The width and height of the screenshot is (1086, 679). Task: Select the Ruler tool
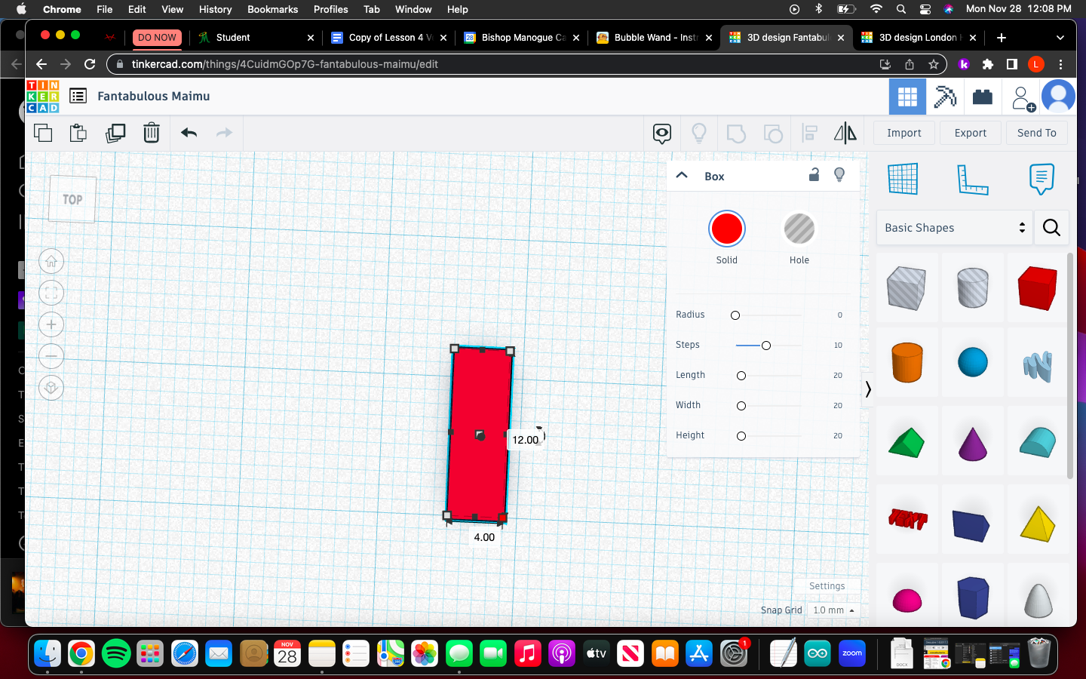coord(972,179)
